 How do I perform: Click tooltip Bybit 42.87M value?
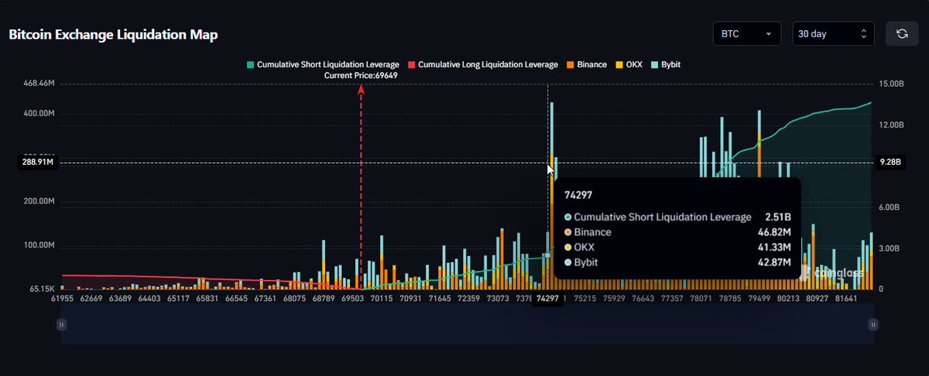tap(775, 263)
